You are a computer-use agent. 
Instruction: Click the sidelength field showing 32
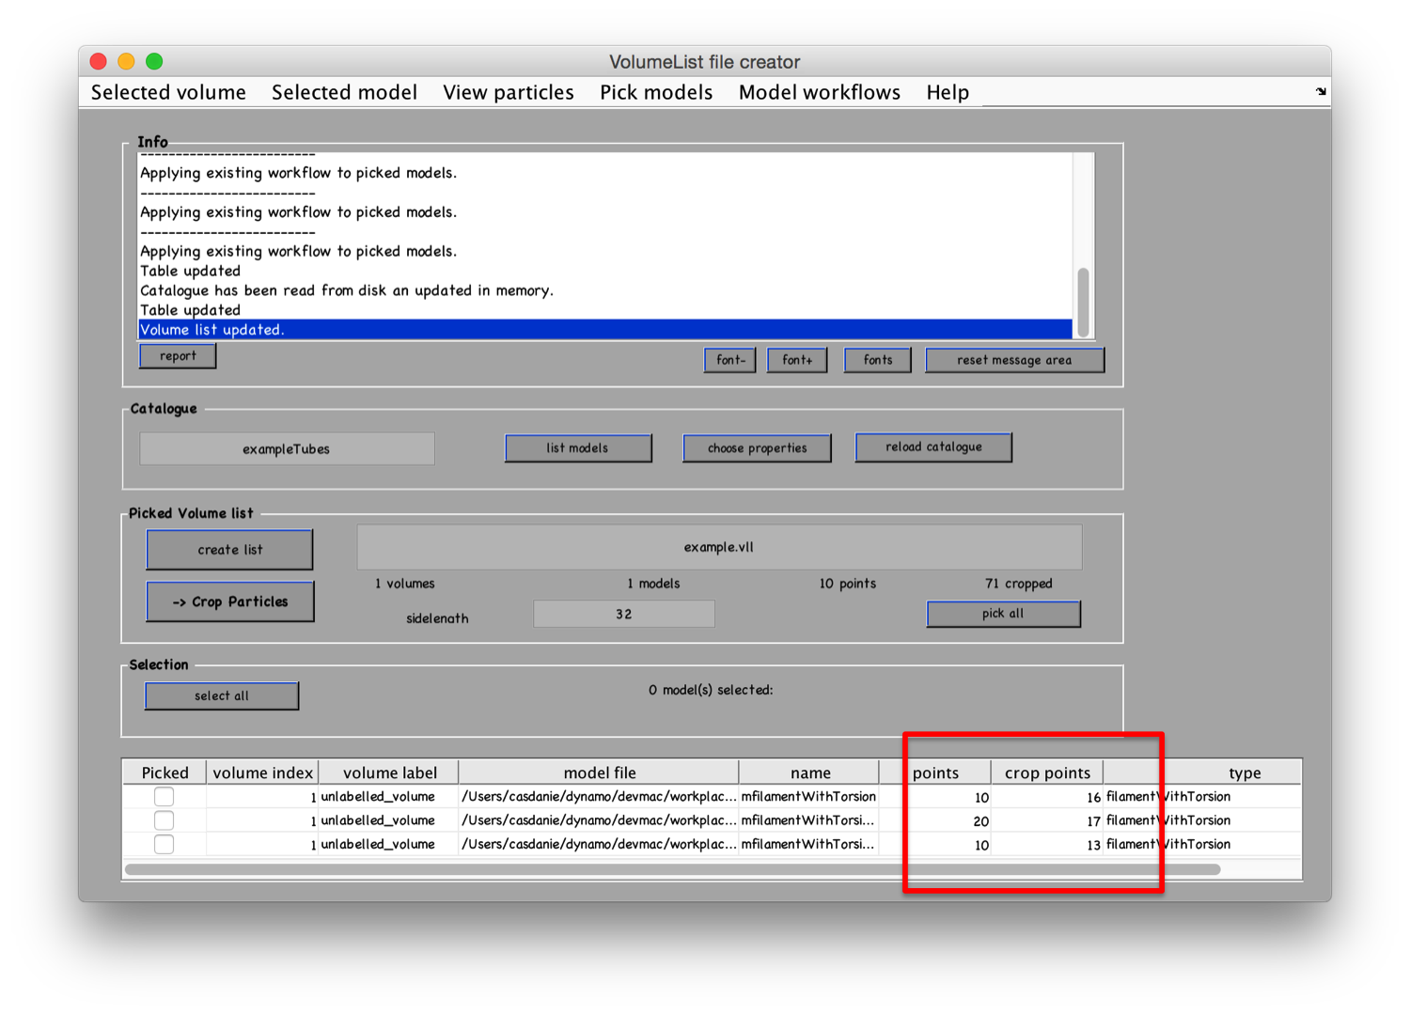click(x=624, y=614)
